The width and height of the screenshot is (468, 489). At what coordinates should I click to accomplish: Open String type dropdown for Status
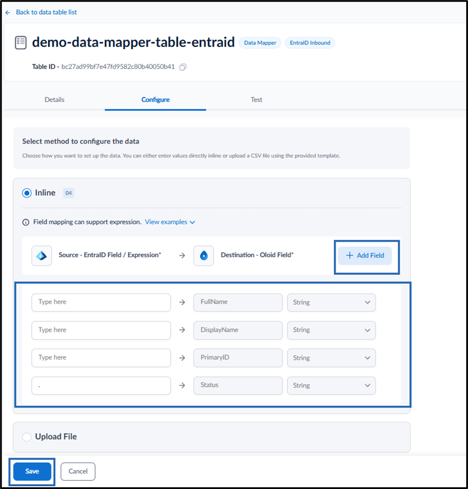point(331,385)
